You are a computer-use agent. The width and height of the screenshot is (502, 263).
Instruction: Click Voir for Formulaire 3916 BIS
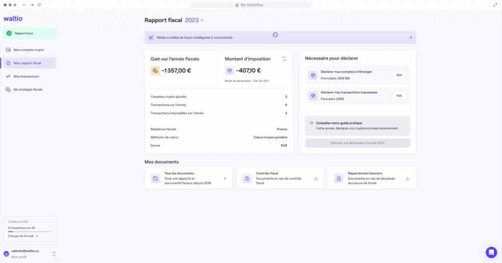point(399,75)
